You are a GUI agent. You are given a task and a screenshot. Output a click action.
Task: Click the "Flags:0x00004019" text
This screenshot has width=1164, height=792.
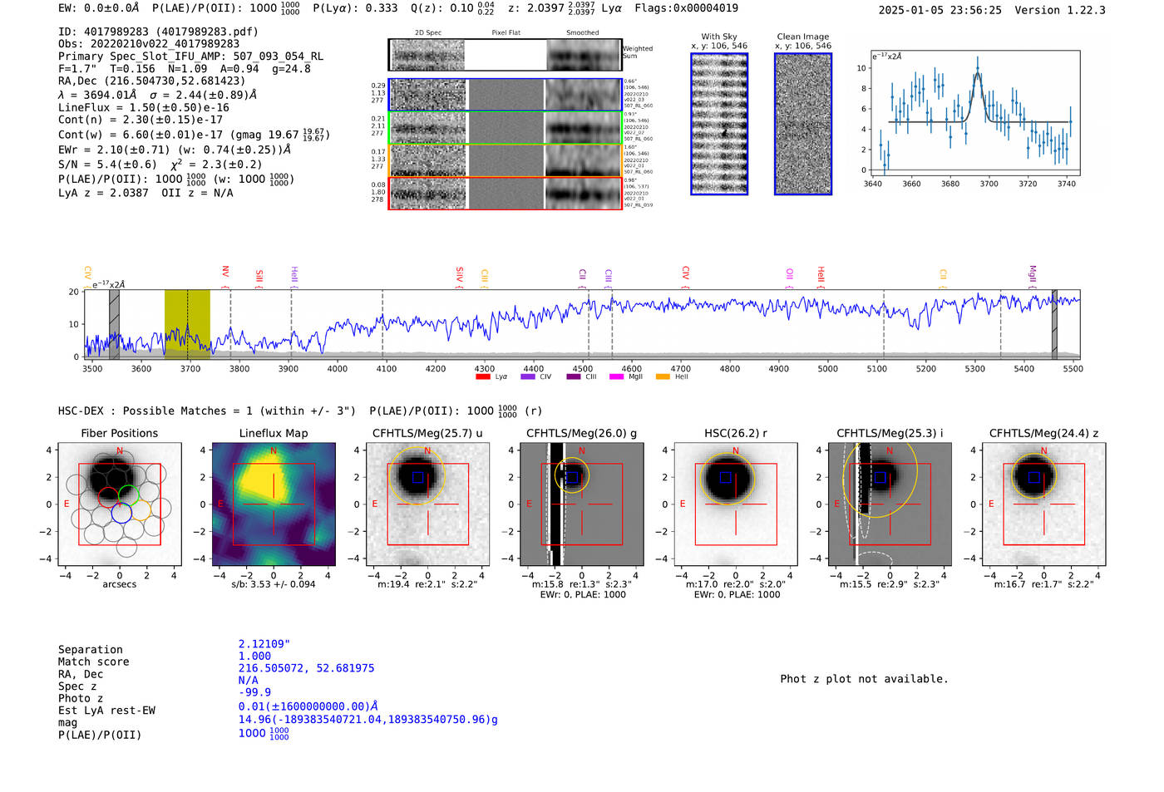686,8
